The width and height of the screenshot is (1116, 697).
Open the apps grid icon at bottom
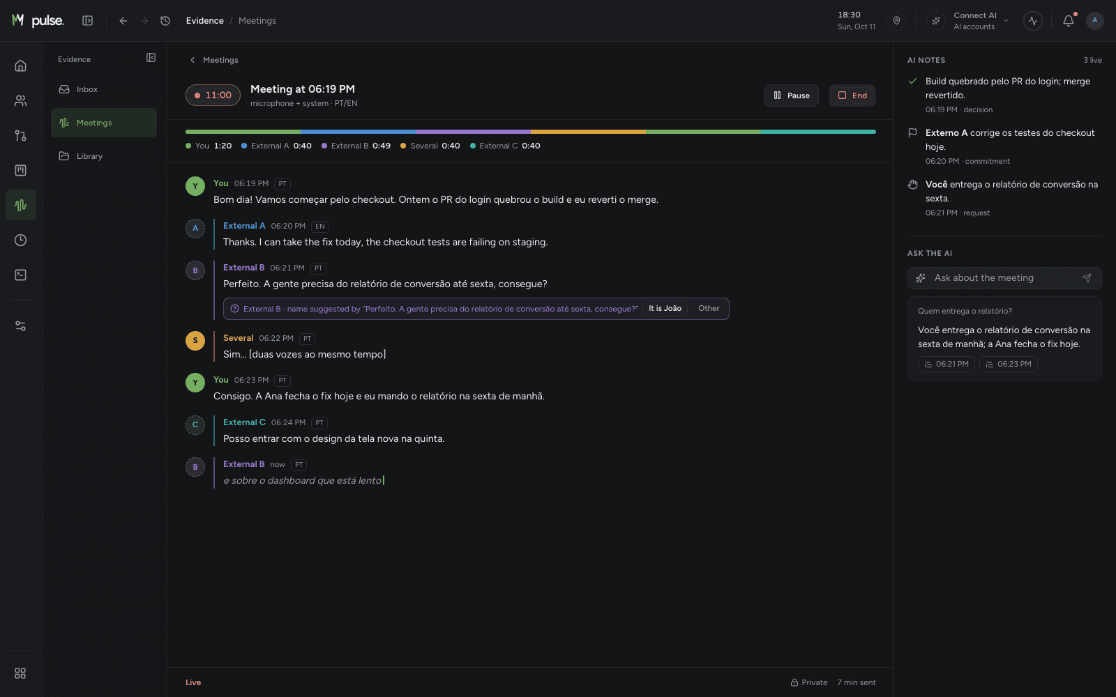tap(20, 673)
